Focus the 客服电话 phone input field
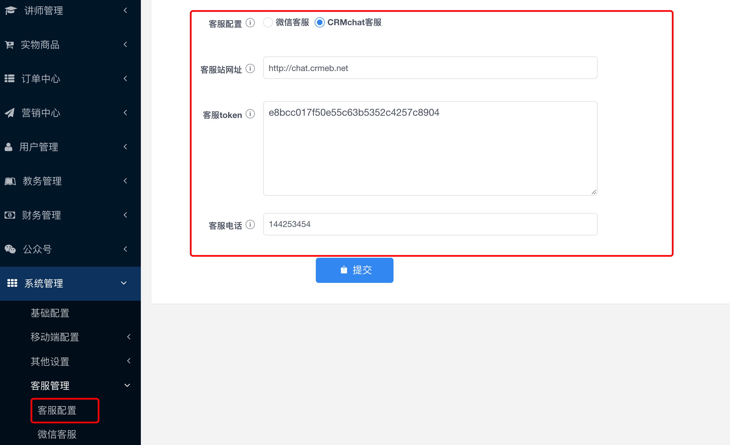 tap(430, 224)
